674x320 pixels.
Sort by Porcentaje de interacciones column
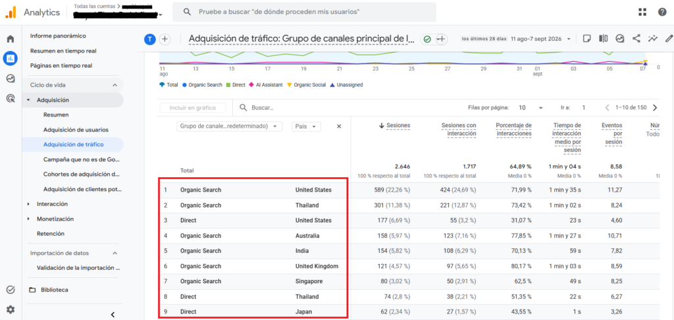pyautogui.click(x=513, y=130)
